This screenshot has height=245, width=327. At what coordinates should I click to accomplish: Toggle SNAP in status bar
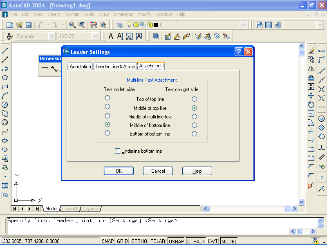point(108,241)
